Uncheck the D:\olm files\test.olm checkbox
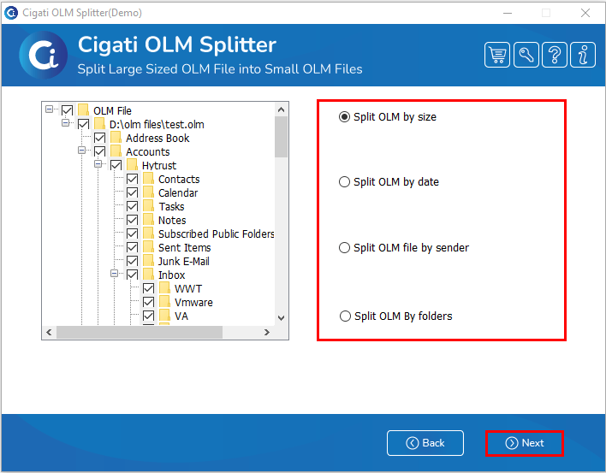The image size is (606, 473). (x=84, y=124)
